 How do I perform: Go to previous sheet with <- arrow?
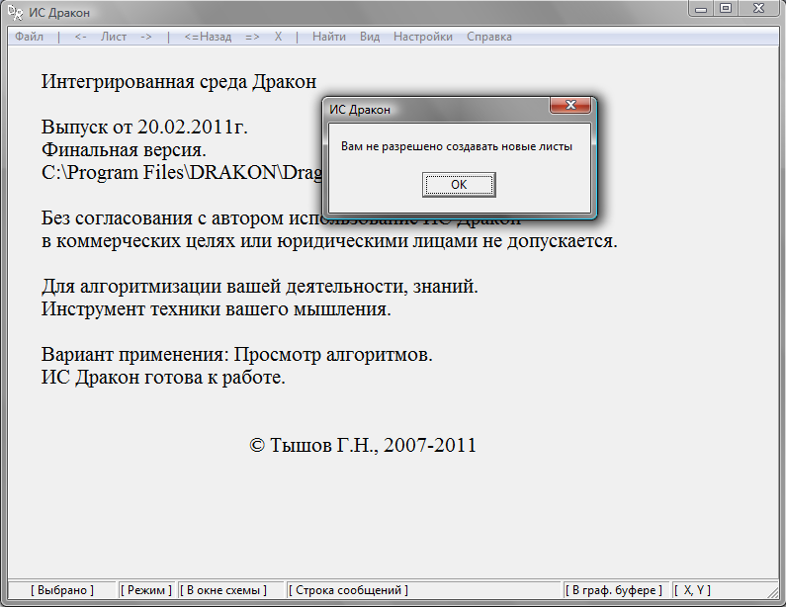click(80, 37)
